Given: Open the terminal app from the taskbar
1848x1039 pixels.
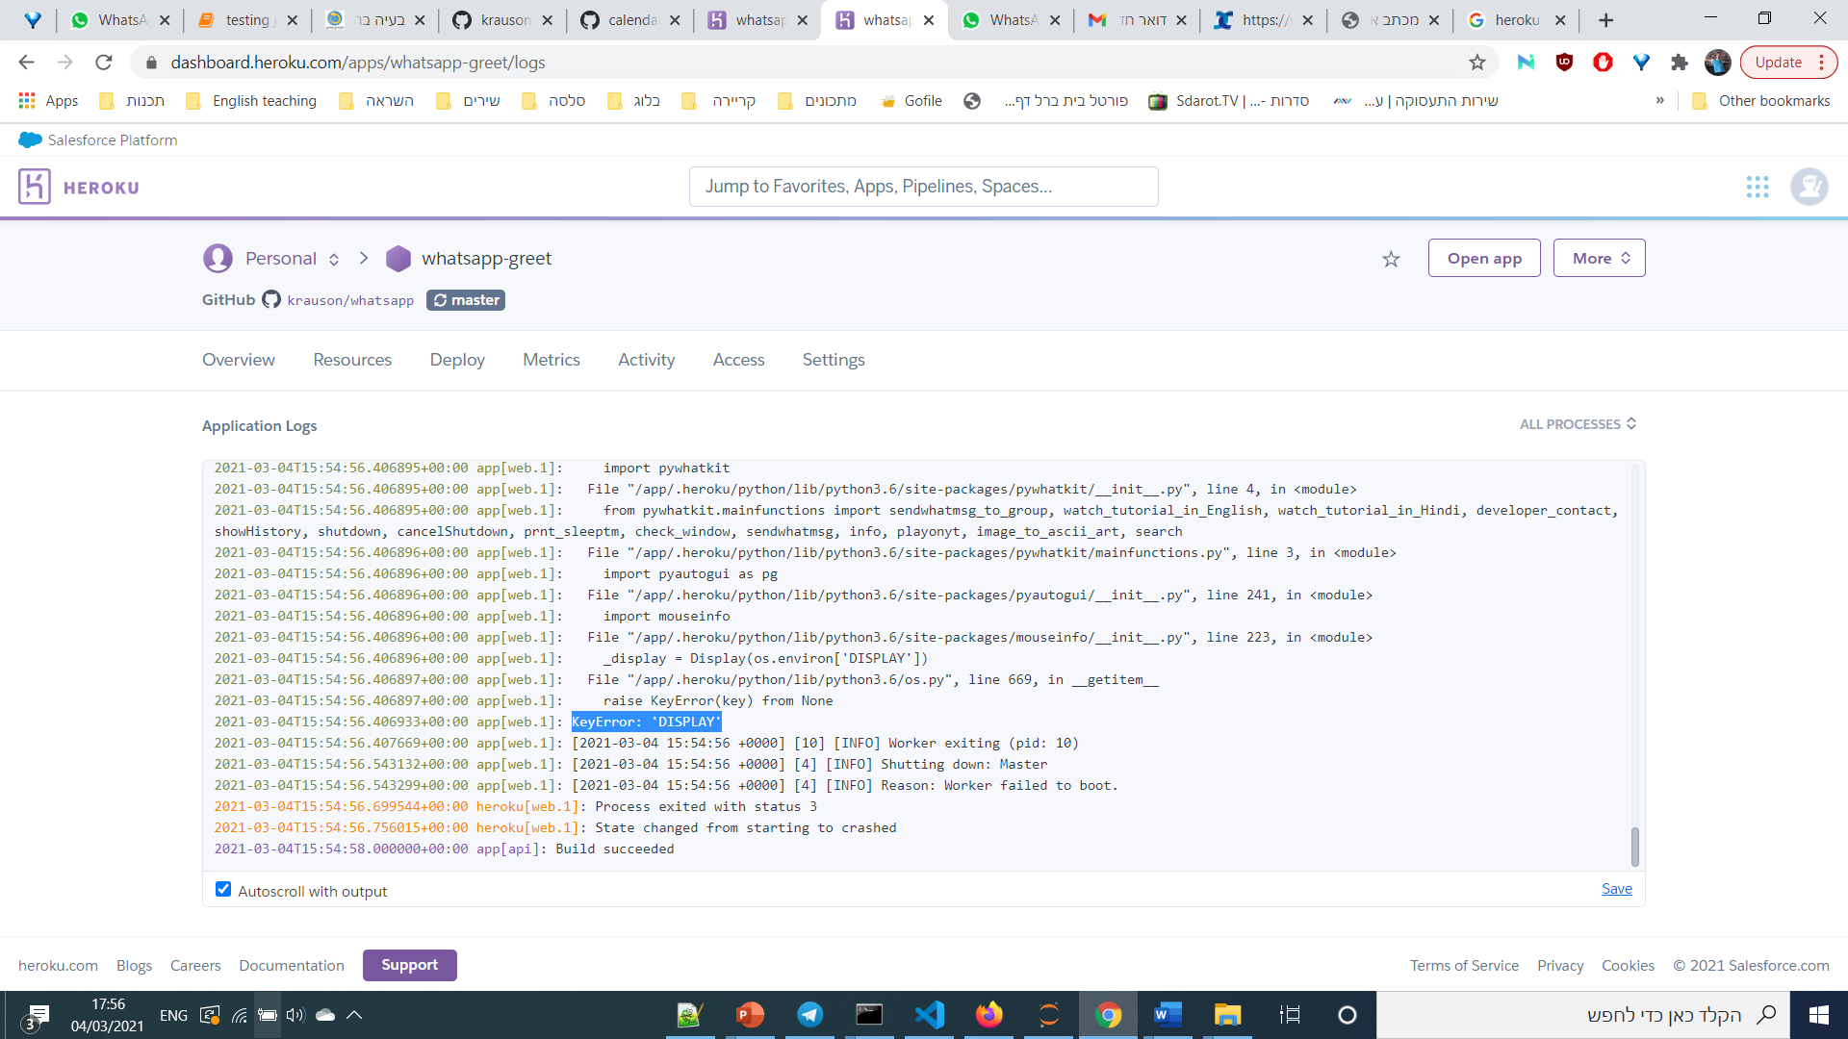Looking at the screenshot, I should tap(869, 1015).
